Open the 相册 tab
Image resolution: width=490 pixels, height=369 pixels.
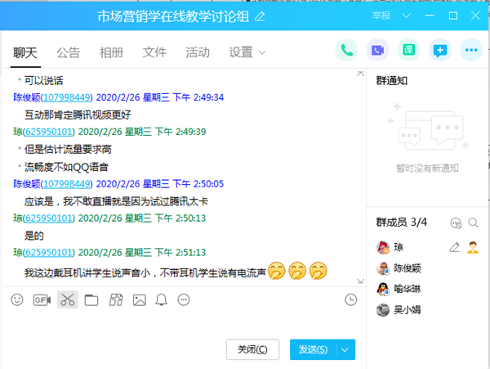[x=111, y=52]
